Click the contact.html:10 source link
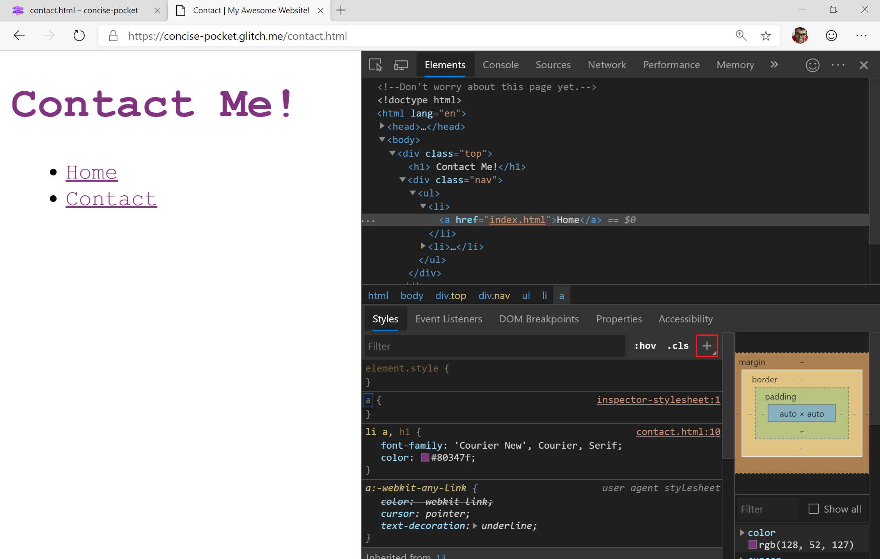Screen dimensions: 880x559 678,432
